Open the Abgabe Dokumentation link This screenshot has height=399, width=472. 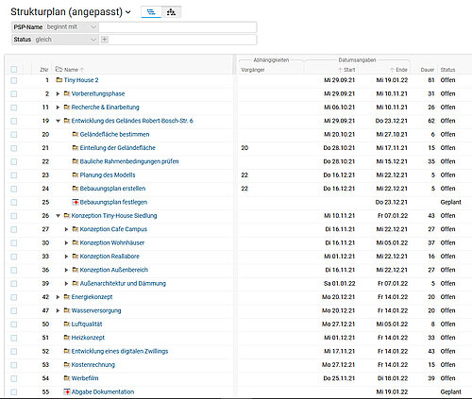(103, 391)
